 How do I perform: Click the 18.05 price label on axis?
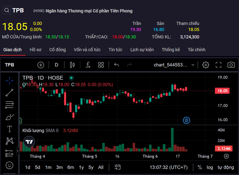point(222,91)
